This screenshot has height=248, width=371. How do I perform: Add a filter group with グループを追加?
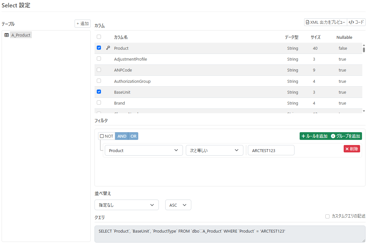pos(346,136)
